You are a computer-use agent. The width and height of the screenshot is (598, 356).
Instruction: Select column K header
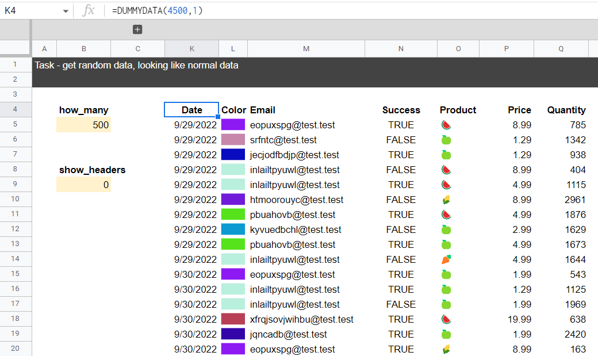coord(192,49)
